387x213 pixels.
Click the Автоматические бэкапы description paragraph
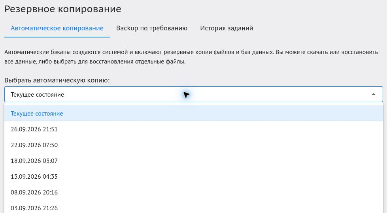[191, 57]
